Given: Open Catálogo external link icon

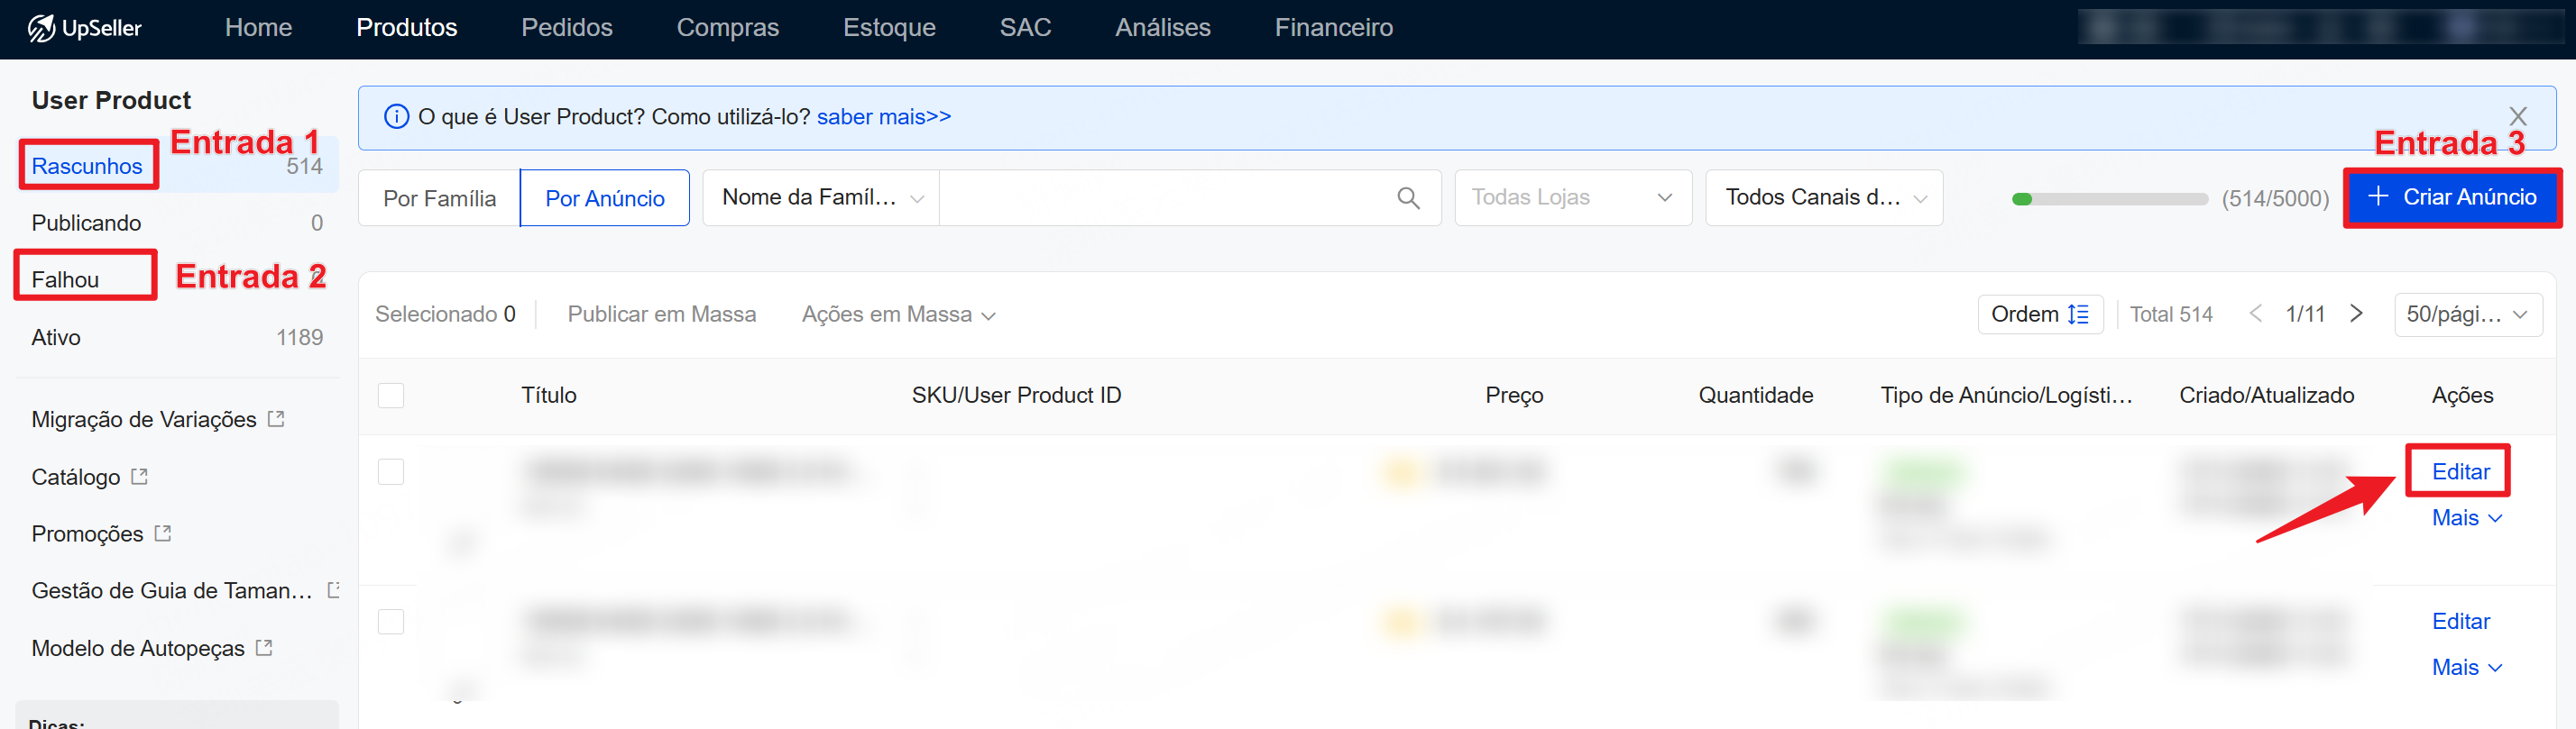Looking at the screenshot, I should click(x=139, y=477).
